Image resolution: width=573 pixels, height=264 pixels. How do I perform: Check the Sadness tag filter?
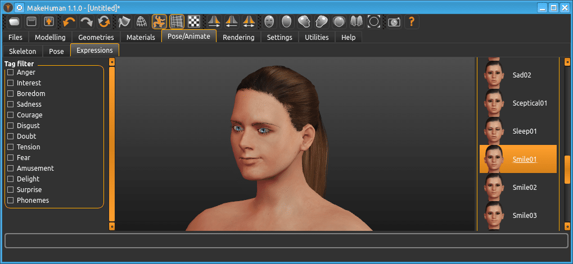[x=10, y=104]
